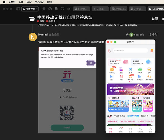Click the orange gift icon beside the search field
Screen dimensions: 164x140
152,51
